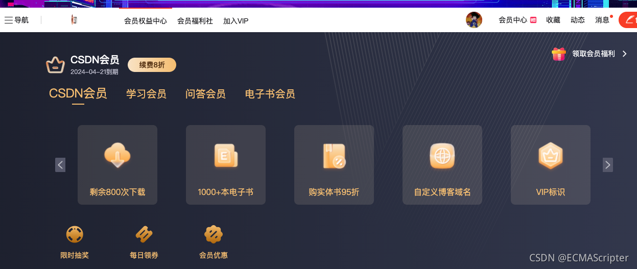Show previous benefits with left arrow

point(60,165)
